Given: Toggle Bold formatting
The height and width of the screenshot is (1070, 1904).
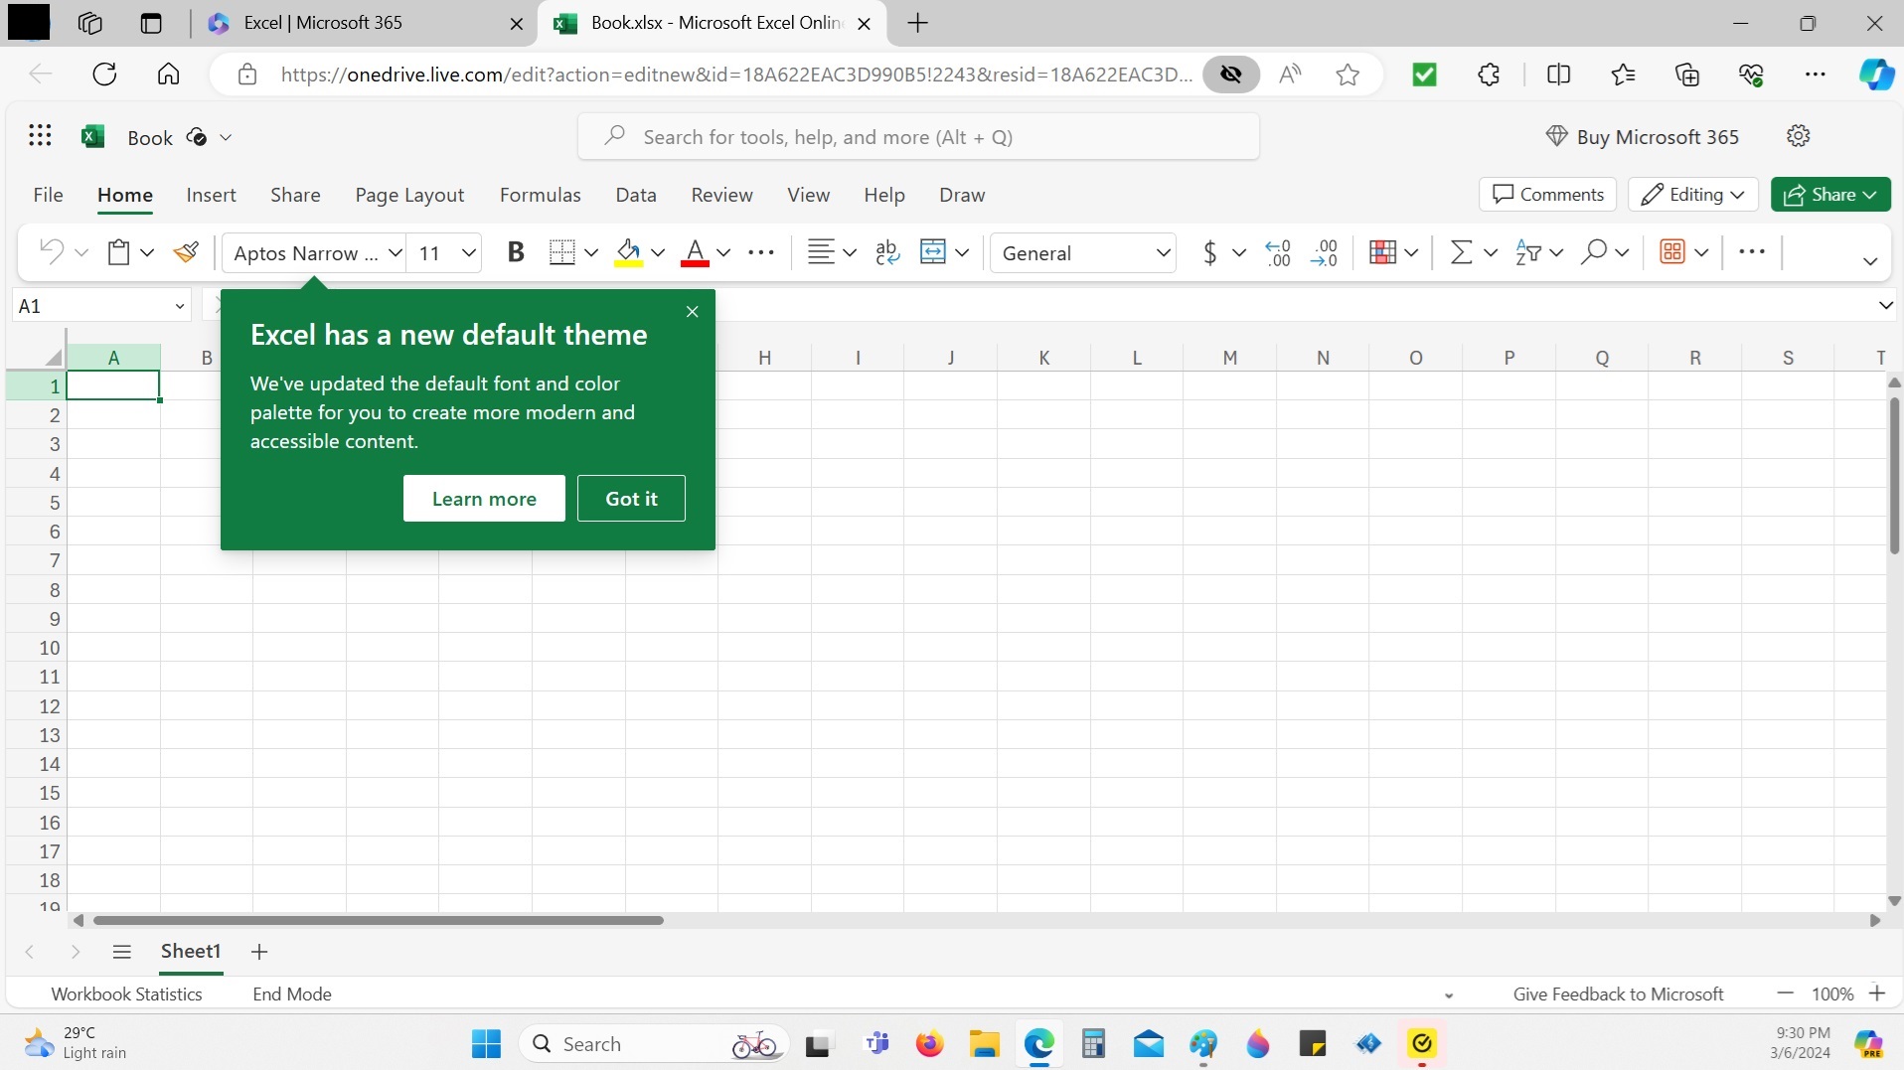Looking at the screenshot, I should (x=515, y=252).
